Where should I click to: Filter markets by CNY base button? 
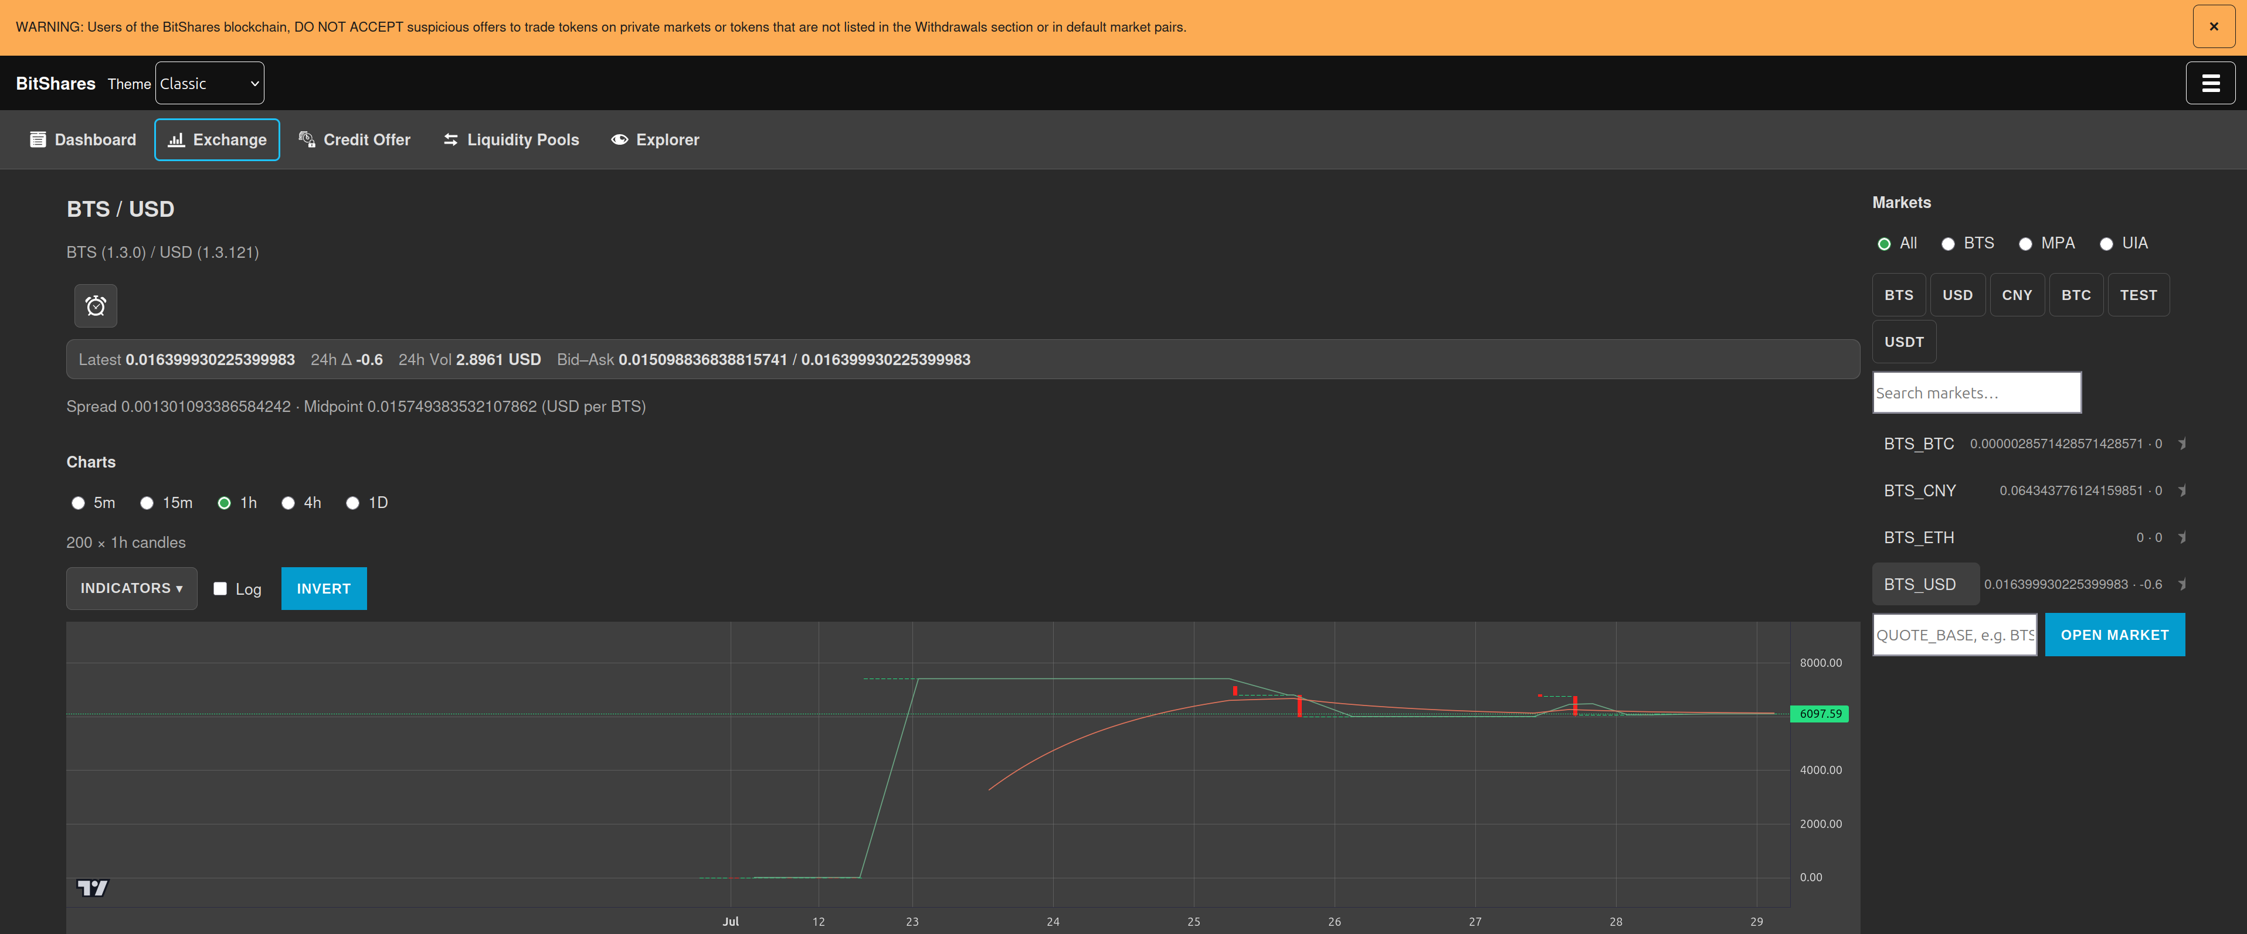click(x=2017, y=295)
